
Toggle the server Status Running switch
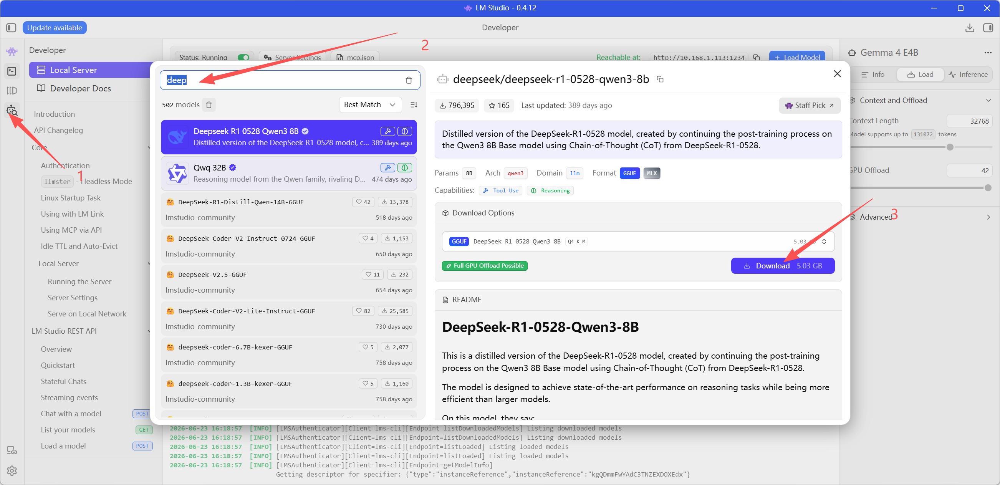point(243,58)
